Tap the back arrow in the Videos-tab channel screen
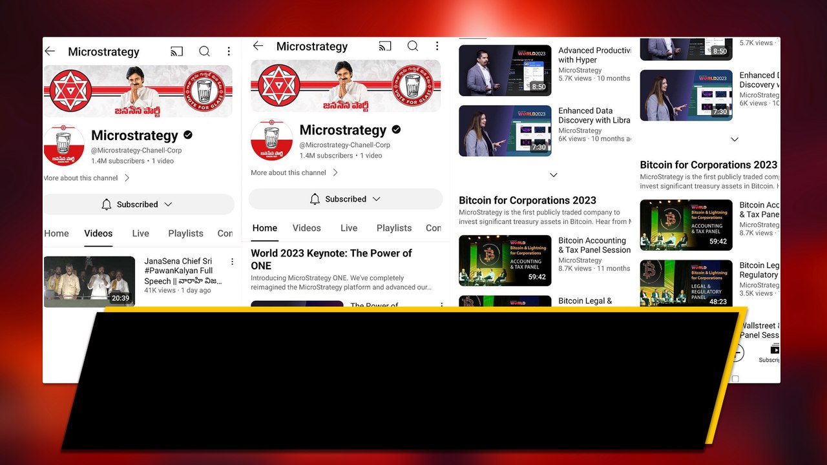Image resolution: width=827 pixels, height=465 pixels. (50, 51)
